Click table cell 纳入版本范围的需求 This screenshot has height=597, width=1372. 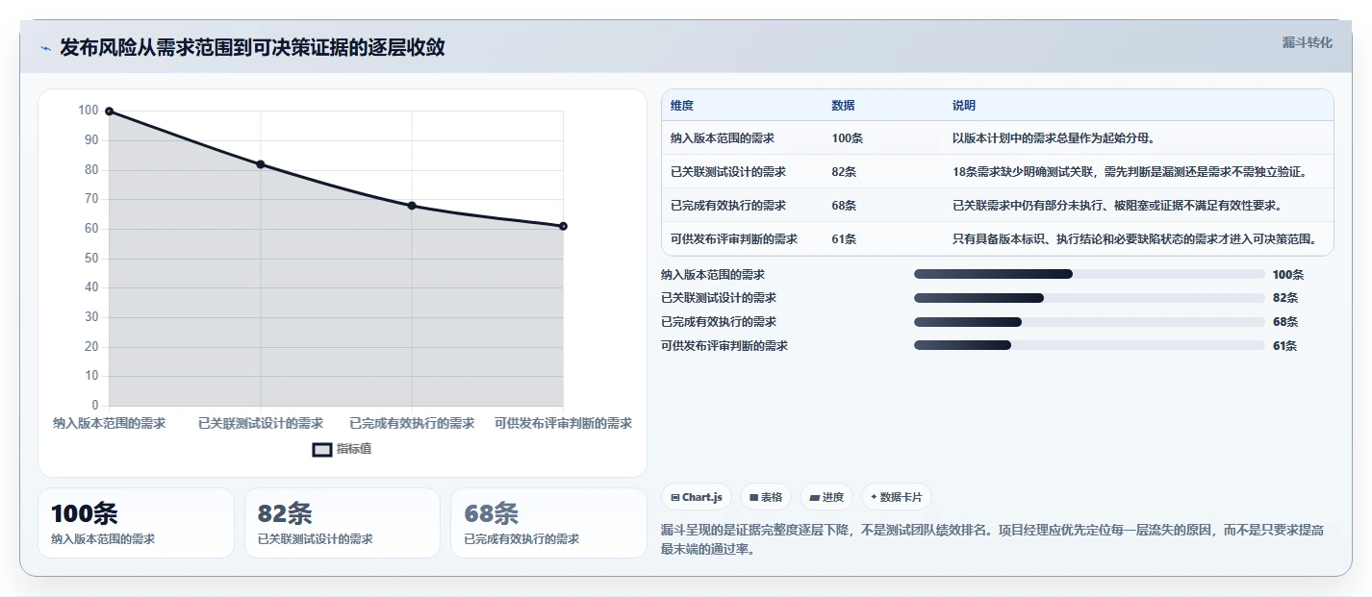tap(723, 138)
